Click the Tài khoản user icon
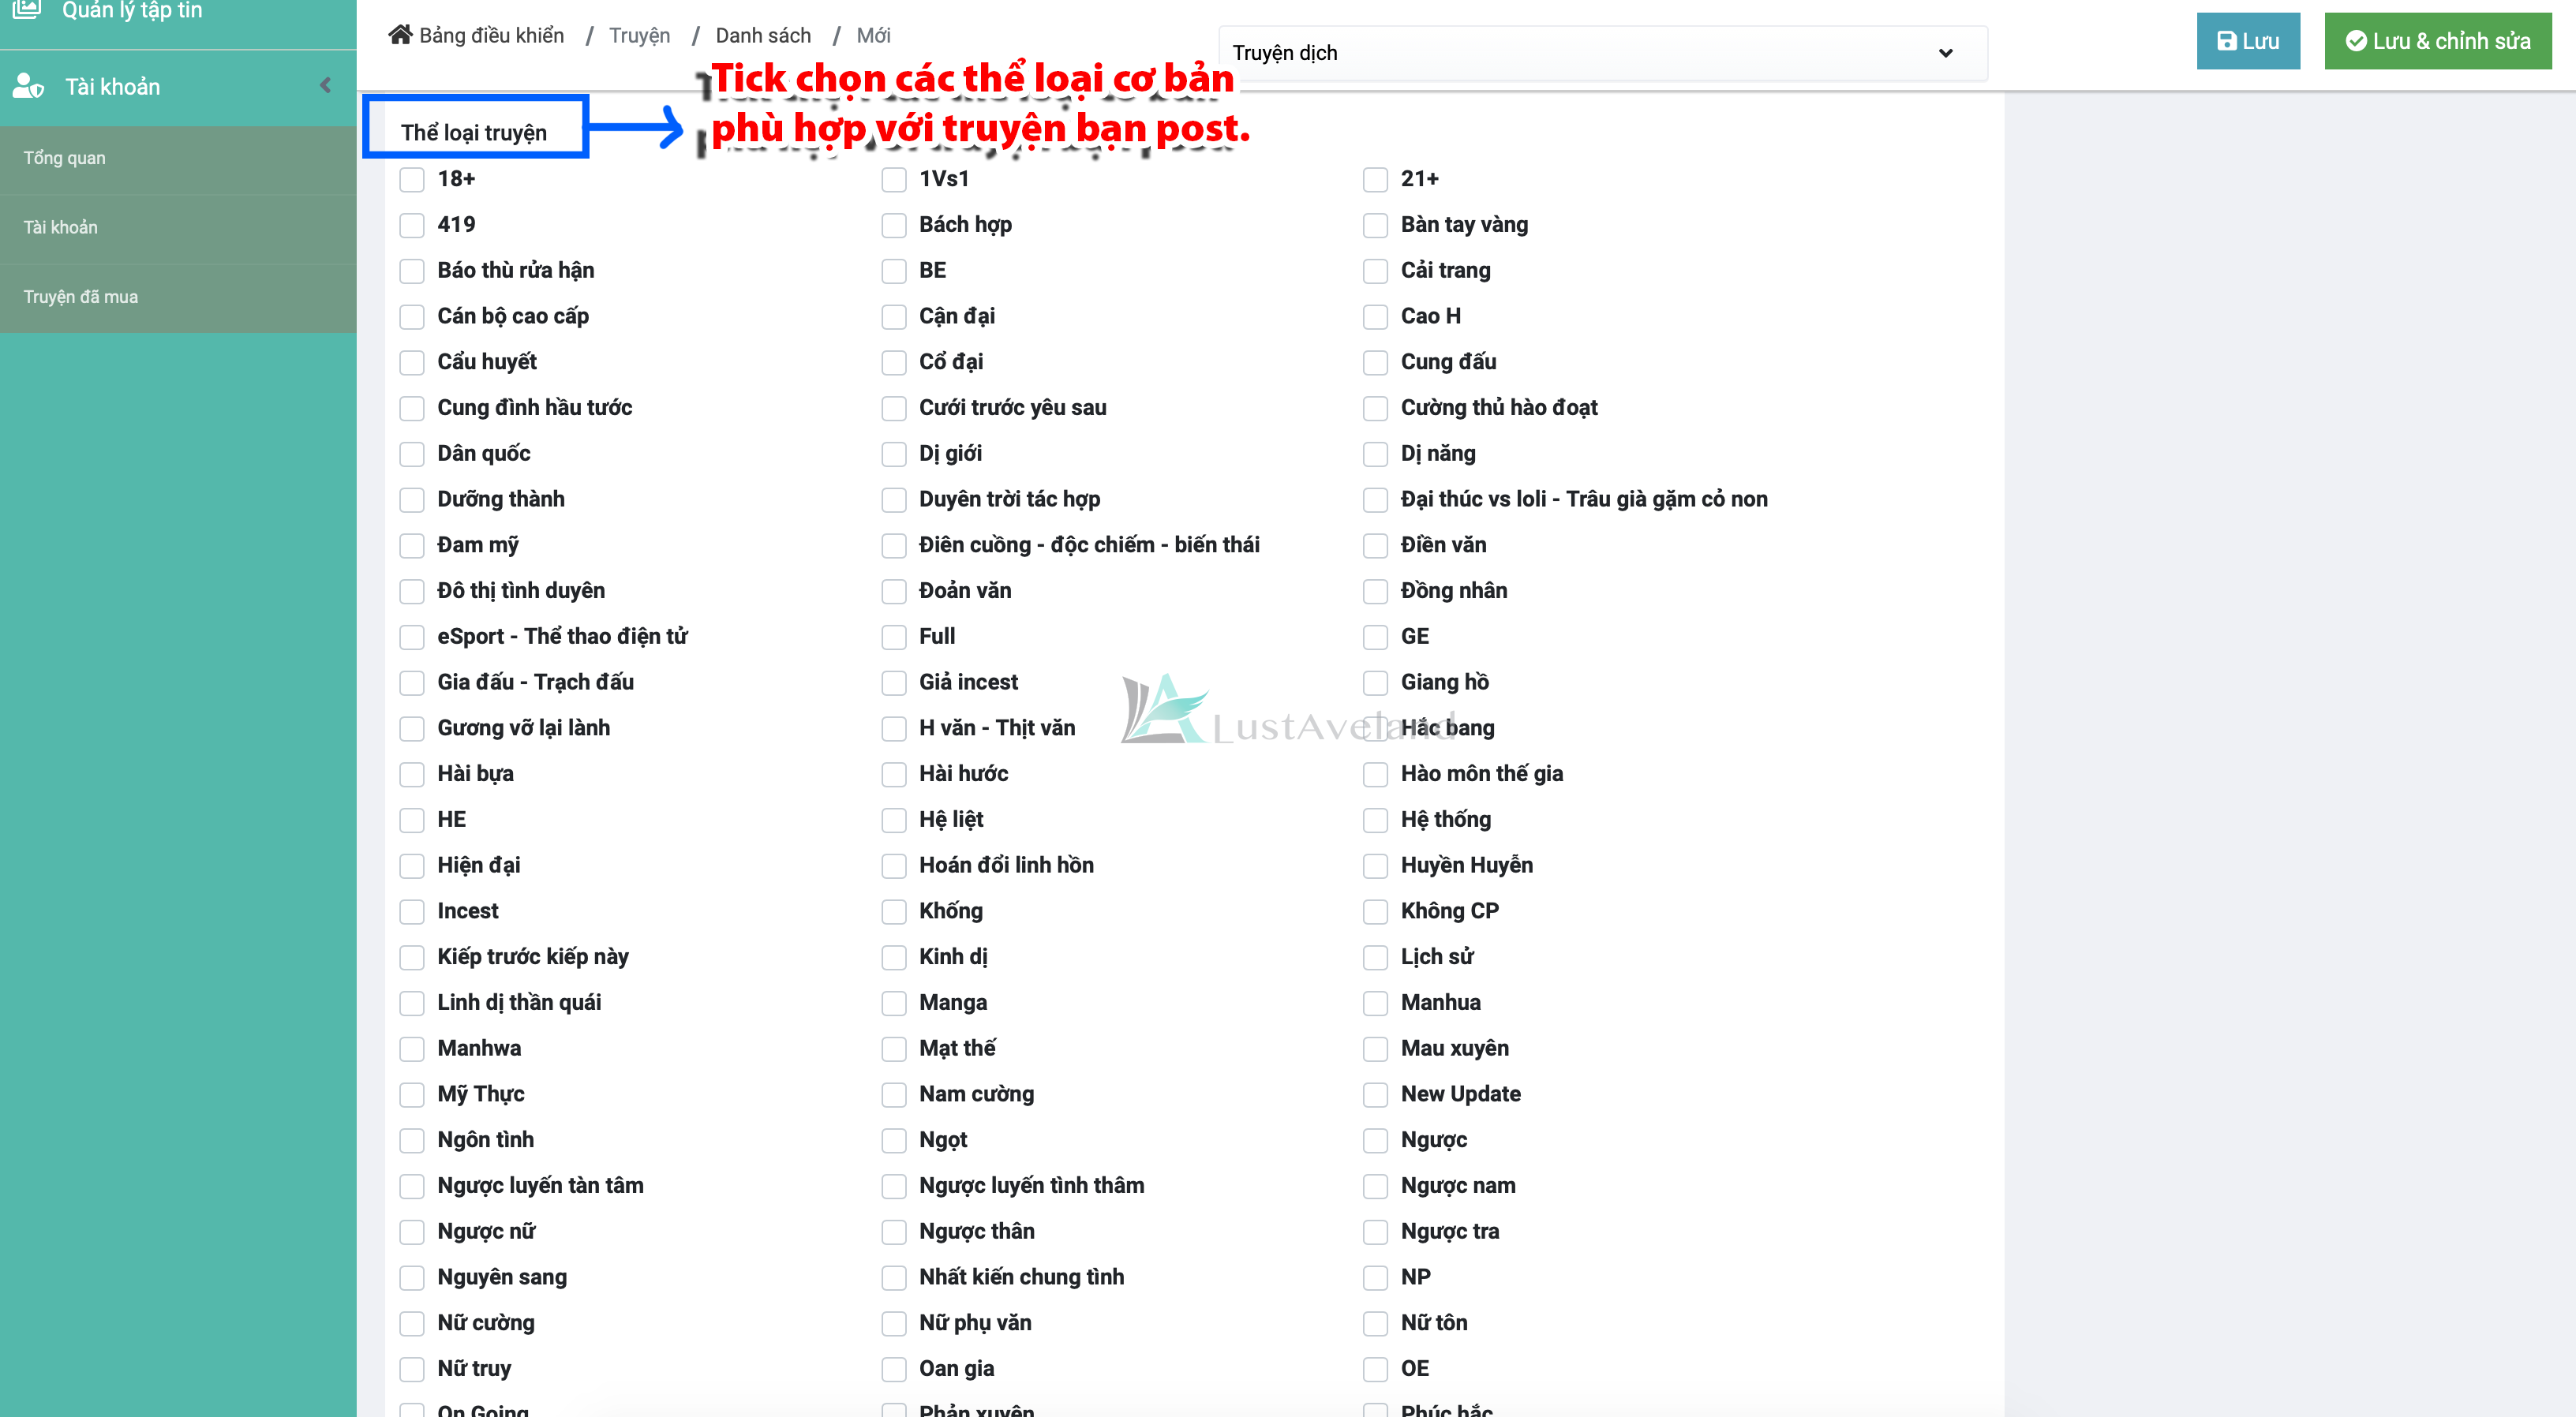2576x1417 pixels. pos(28,86)
